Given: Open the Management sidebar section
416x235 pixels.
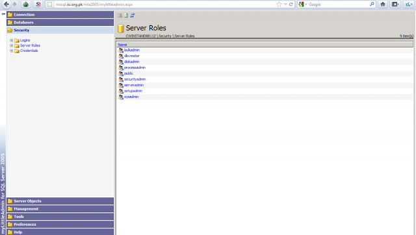Looking at the screenshot, I should pos(60,209).
